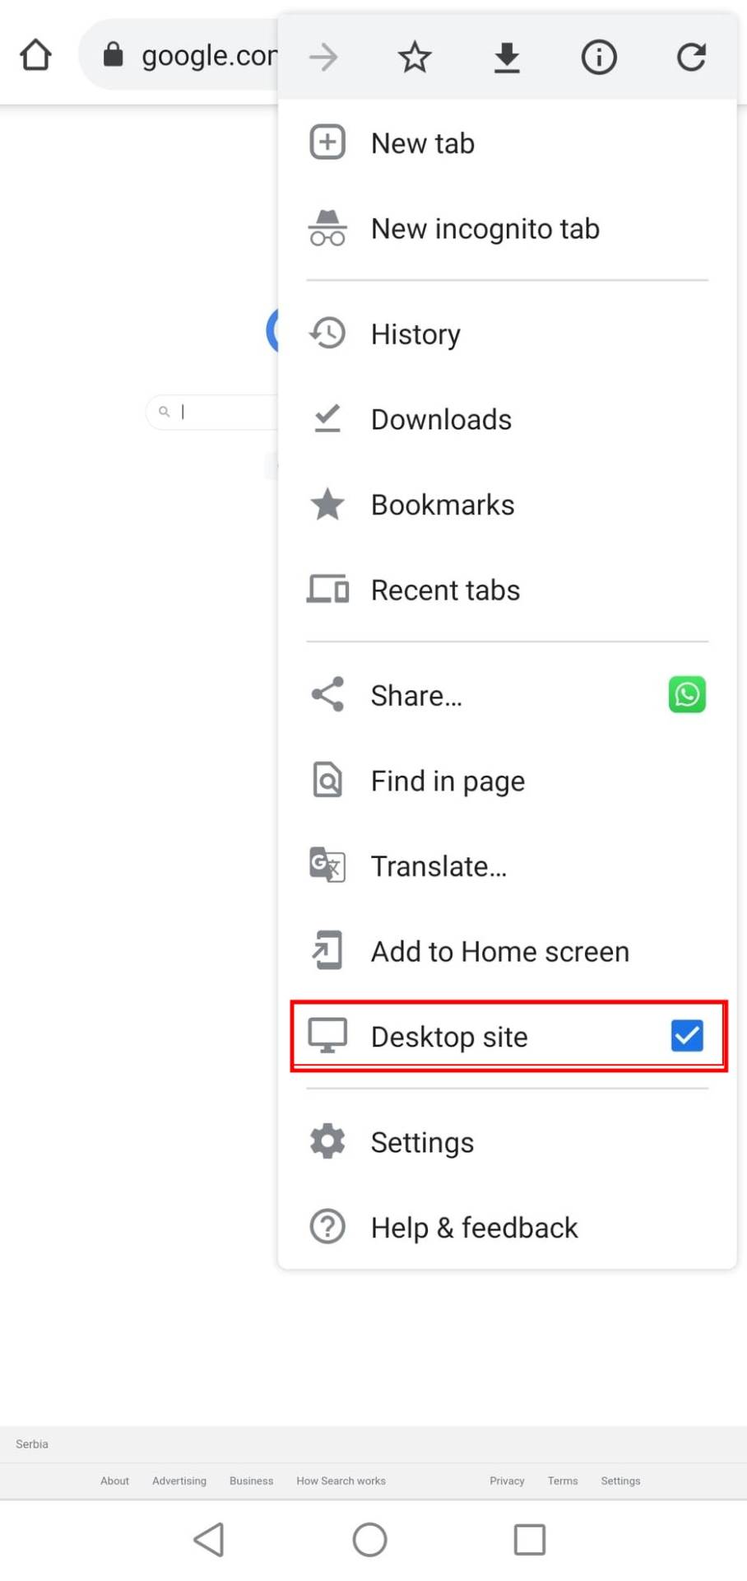The image size is (747, 1581).
Task: Open the Privacy link in the footer
Action: coord(507,1481)
